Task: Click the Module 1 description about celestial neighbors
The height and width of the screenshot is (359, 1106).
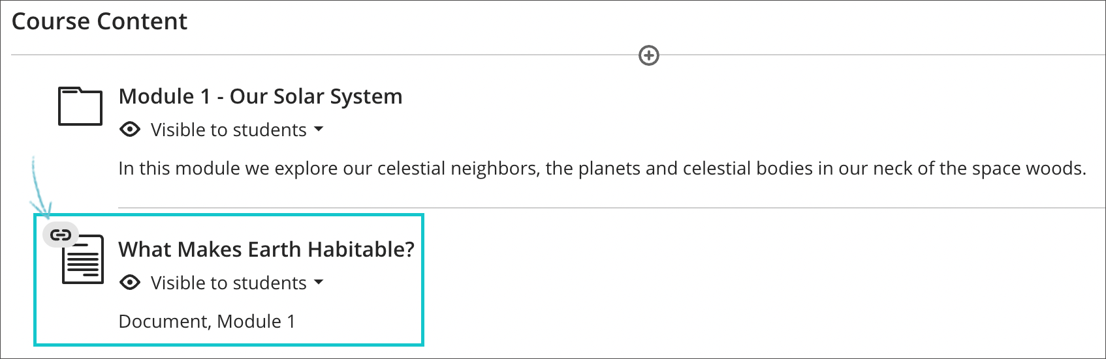Action: [601, 168]
